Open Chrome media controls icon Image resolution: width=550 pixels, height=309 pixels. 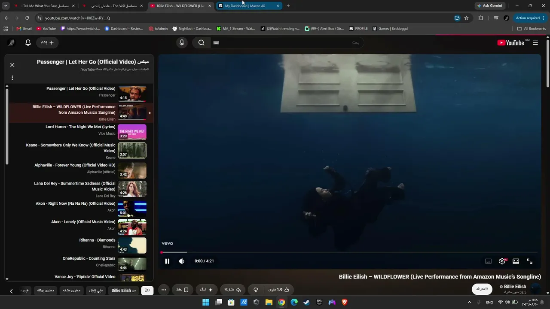point(496,18)
